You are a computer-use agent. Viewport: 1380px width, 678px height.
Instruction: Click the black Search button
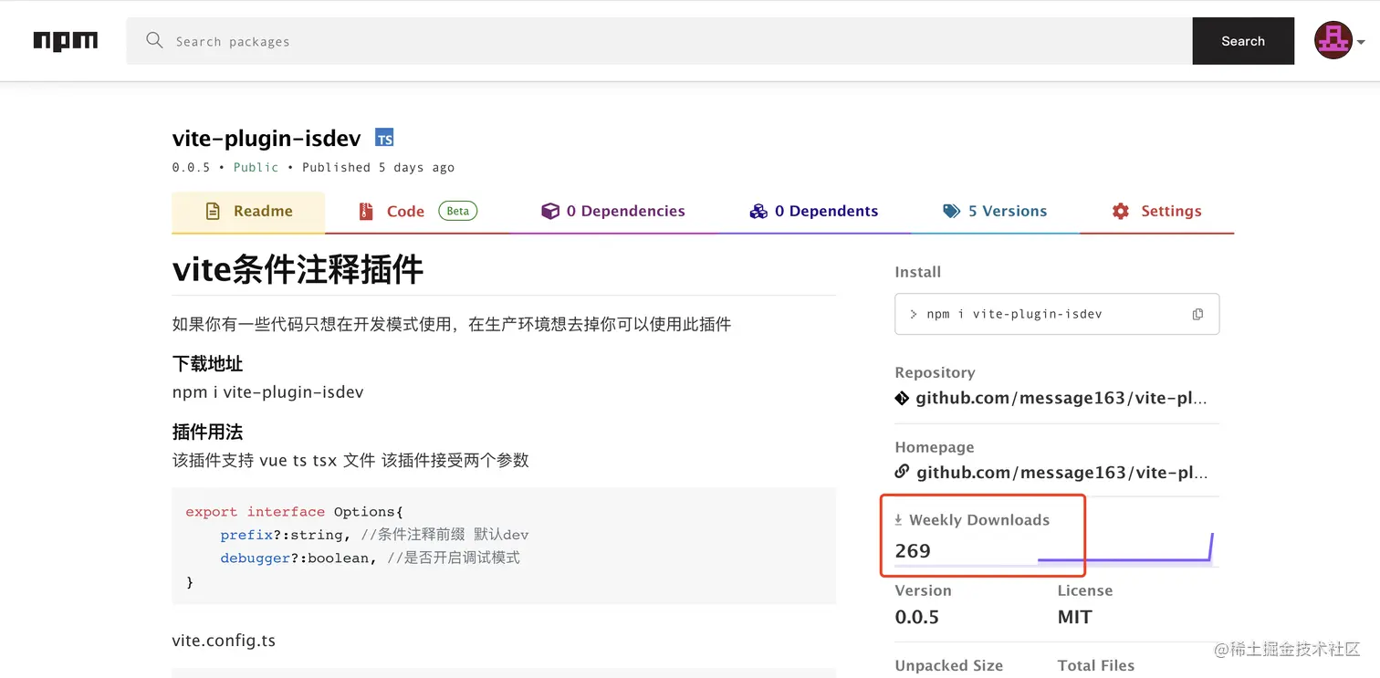pyautogui.click(x=1243, y=41)
